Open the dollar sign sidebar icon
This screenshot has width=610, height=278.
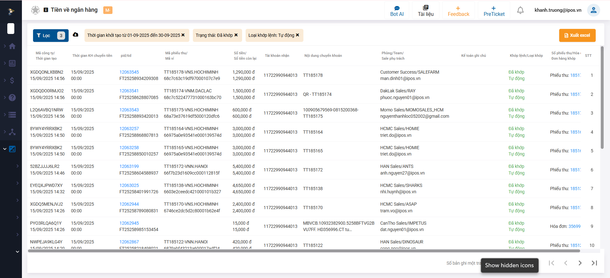point(12,81)
